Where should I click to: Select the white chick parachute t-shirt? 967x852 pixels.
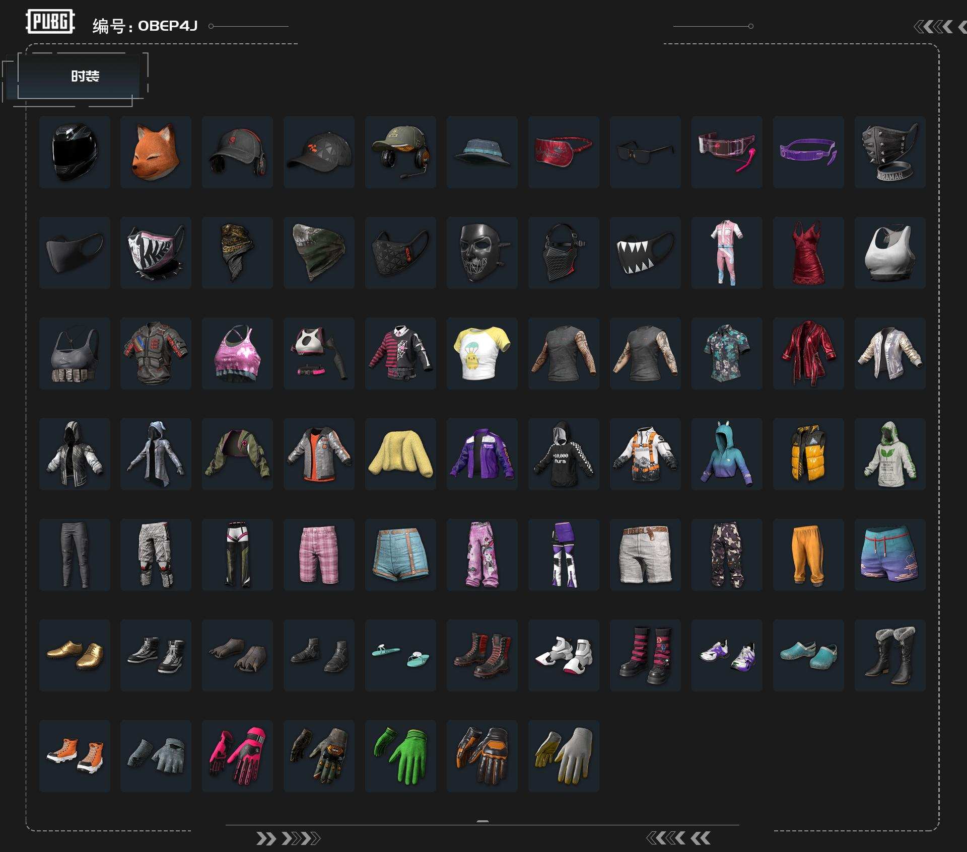click(x=482, y=353)
